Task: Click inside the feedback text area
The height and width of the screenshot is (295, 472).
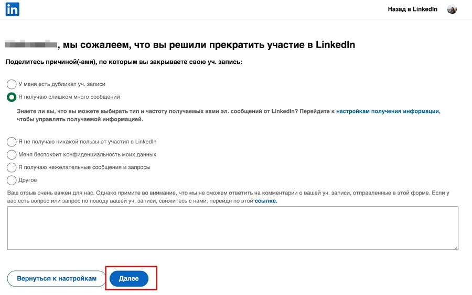Action: coord(232,228)
